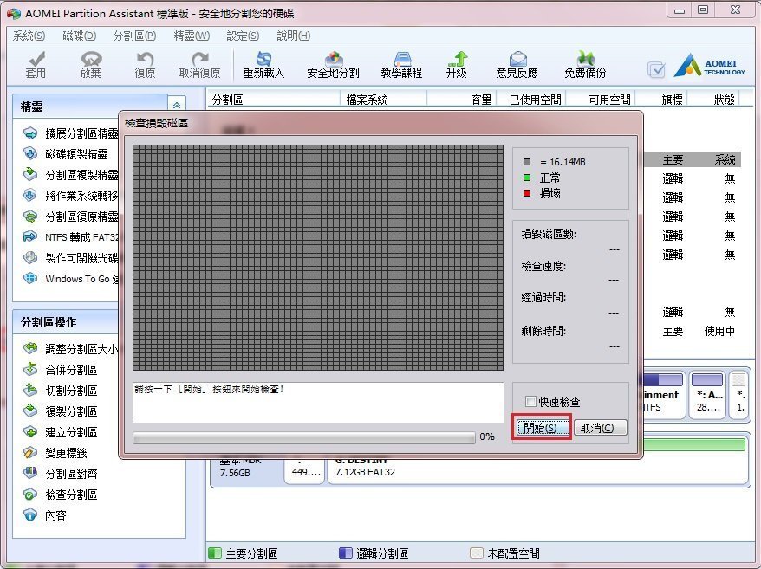Open the 分割區複製精靈 wizard

(x=71, y=175)
